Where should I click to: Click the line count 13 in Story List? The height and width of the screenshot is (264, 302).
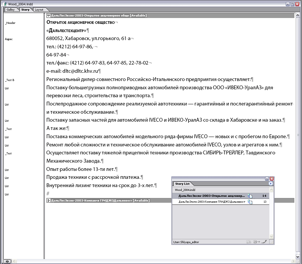click(x=265, y=202)
